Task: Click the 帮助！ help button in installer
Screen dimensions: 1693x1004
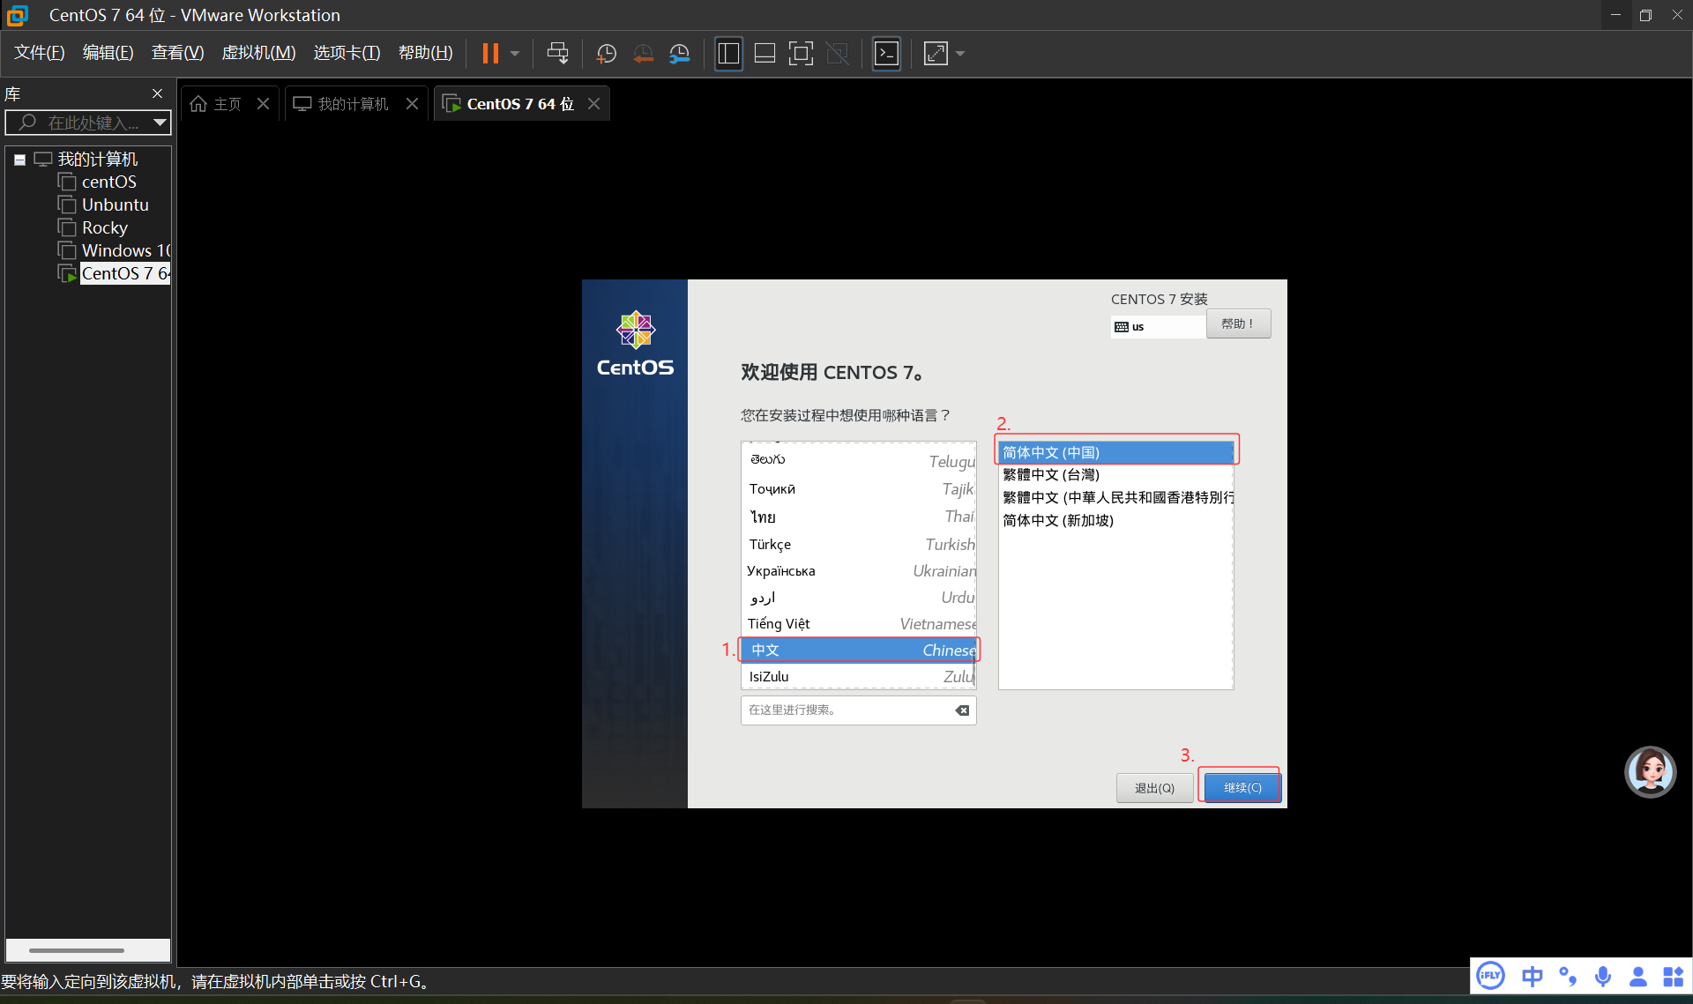Action: point(1238,324)
